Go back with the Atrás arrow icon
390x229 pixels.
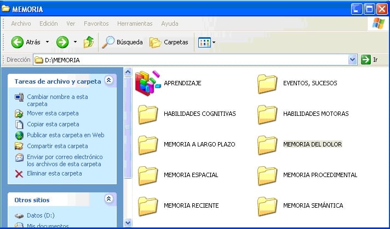coord(18,42)
